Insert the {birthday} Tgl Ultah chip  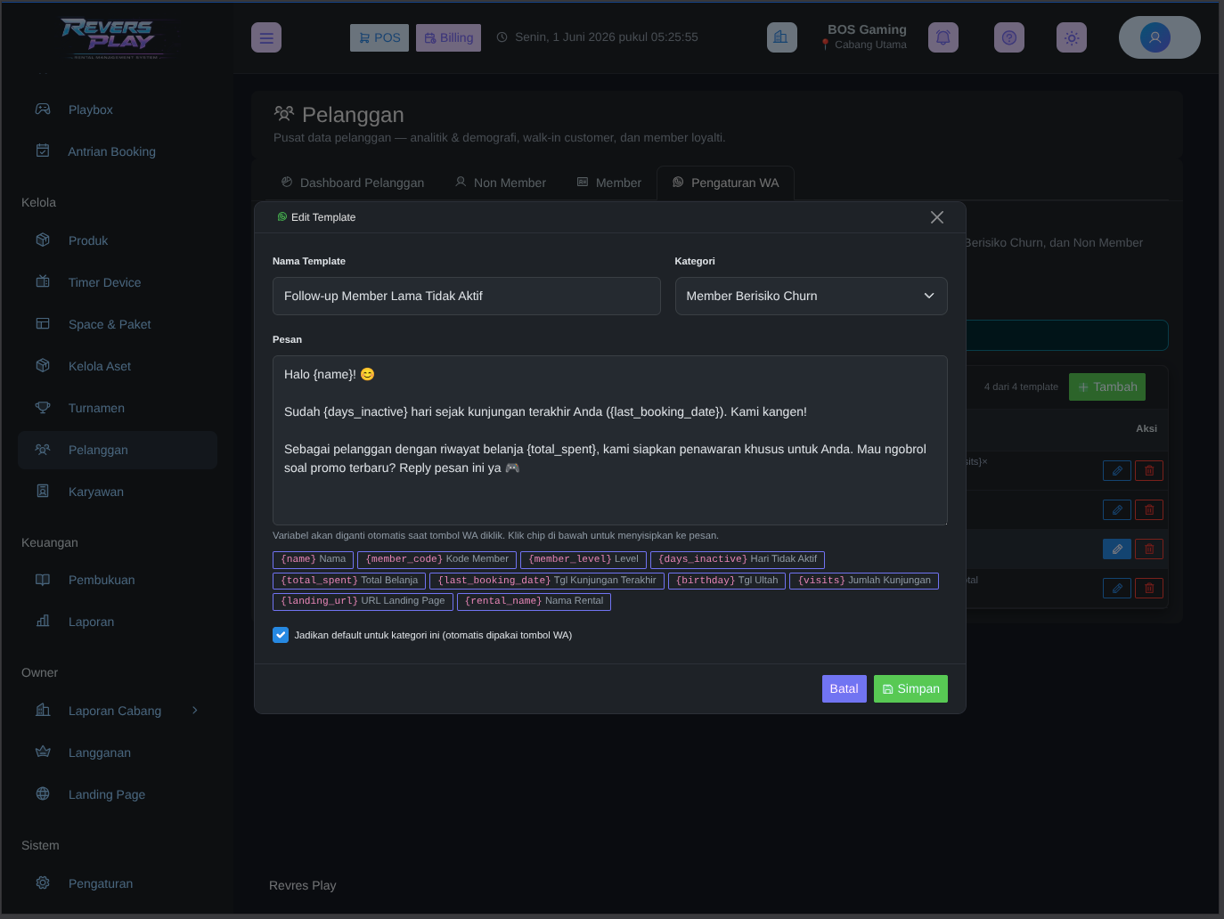coord(727,581)
